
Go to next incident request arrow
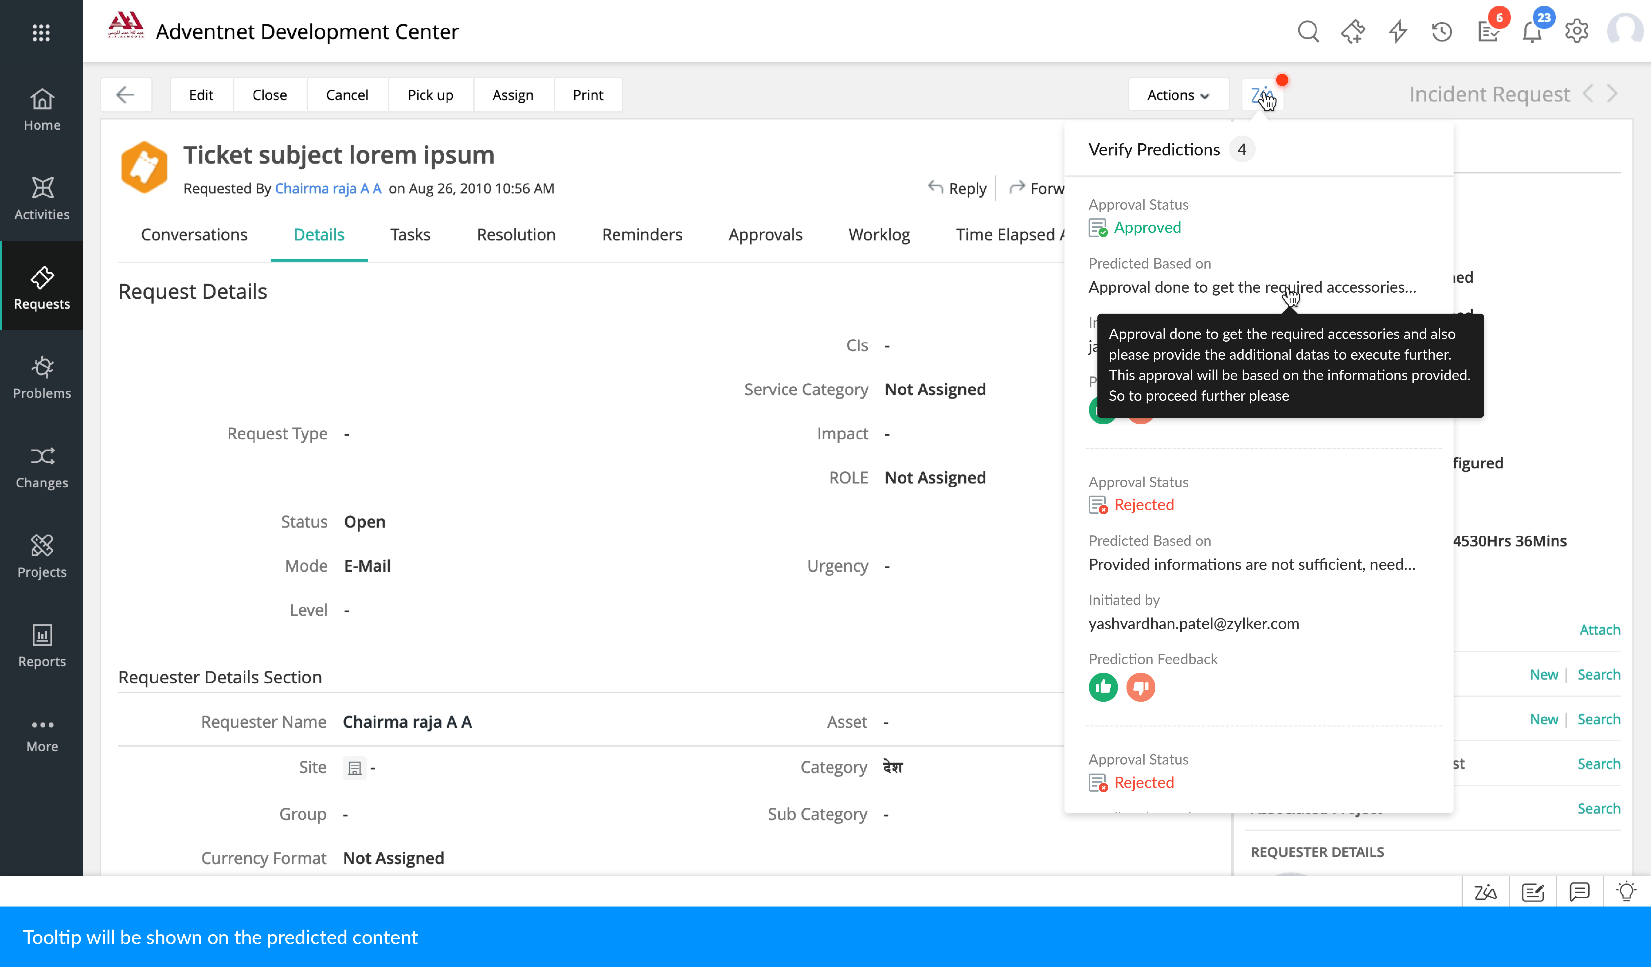(1613, 94)
